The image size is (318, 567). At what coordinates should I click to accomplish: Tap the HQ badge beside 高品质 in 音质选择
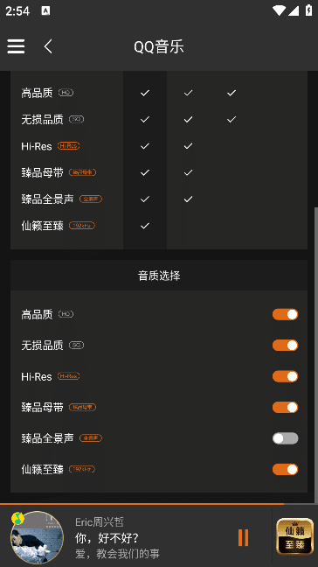(x=66, y=314)
